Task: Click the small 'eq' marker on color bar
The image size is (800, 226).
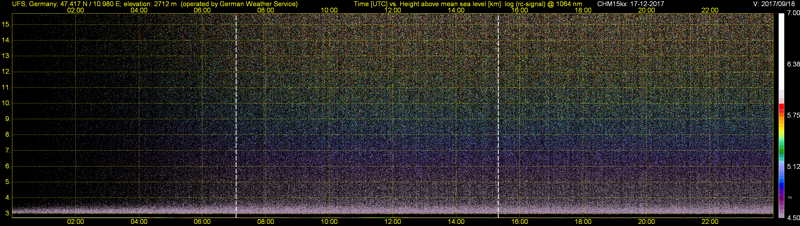Action: [790, 197]
